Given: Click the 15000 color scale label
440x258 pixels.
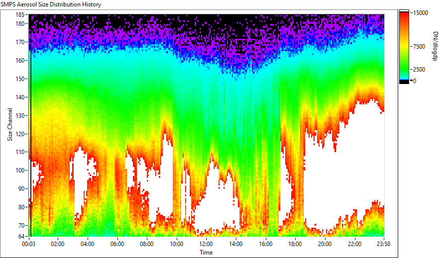Looking at the screenshot, I should (421, 13).
